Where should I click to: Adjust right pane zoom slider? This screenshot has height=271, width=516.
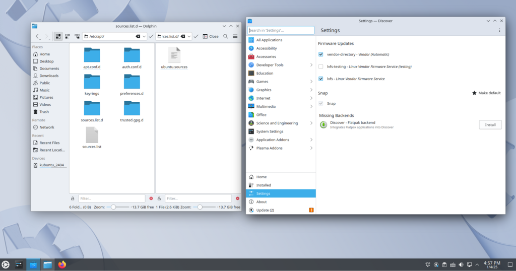click(205, 207)
